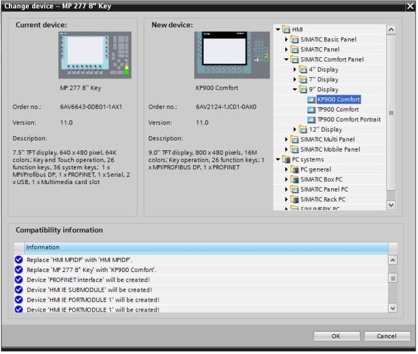
Task: Click the SIMATIC Multi Panel folder icon
Action: pos(296,140)
